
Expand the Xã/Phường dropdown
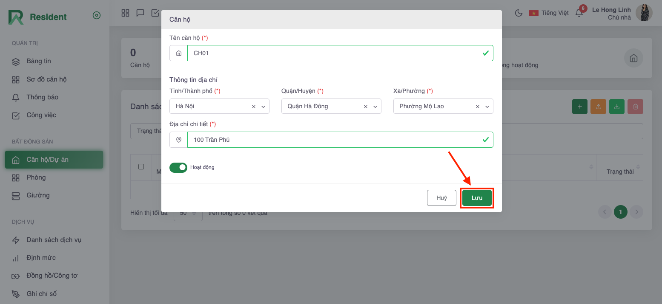click(x=487, y=107)
